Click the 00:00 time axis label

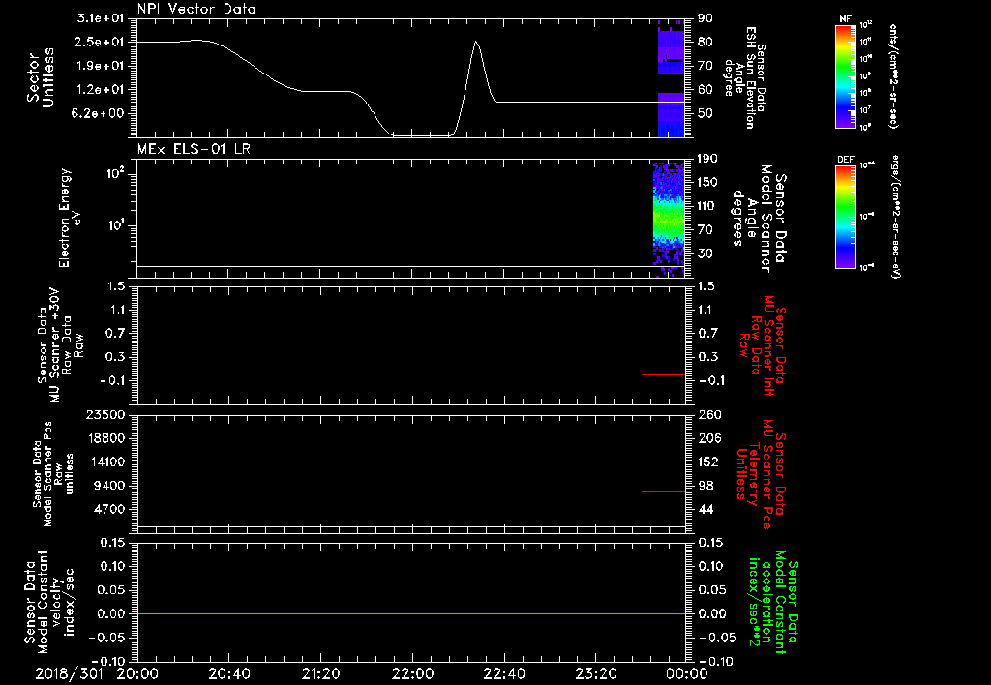[x=687, y=673]
